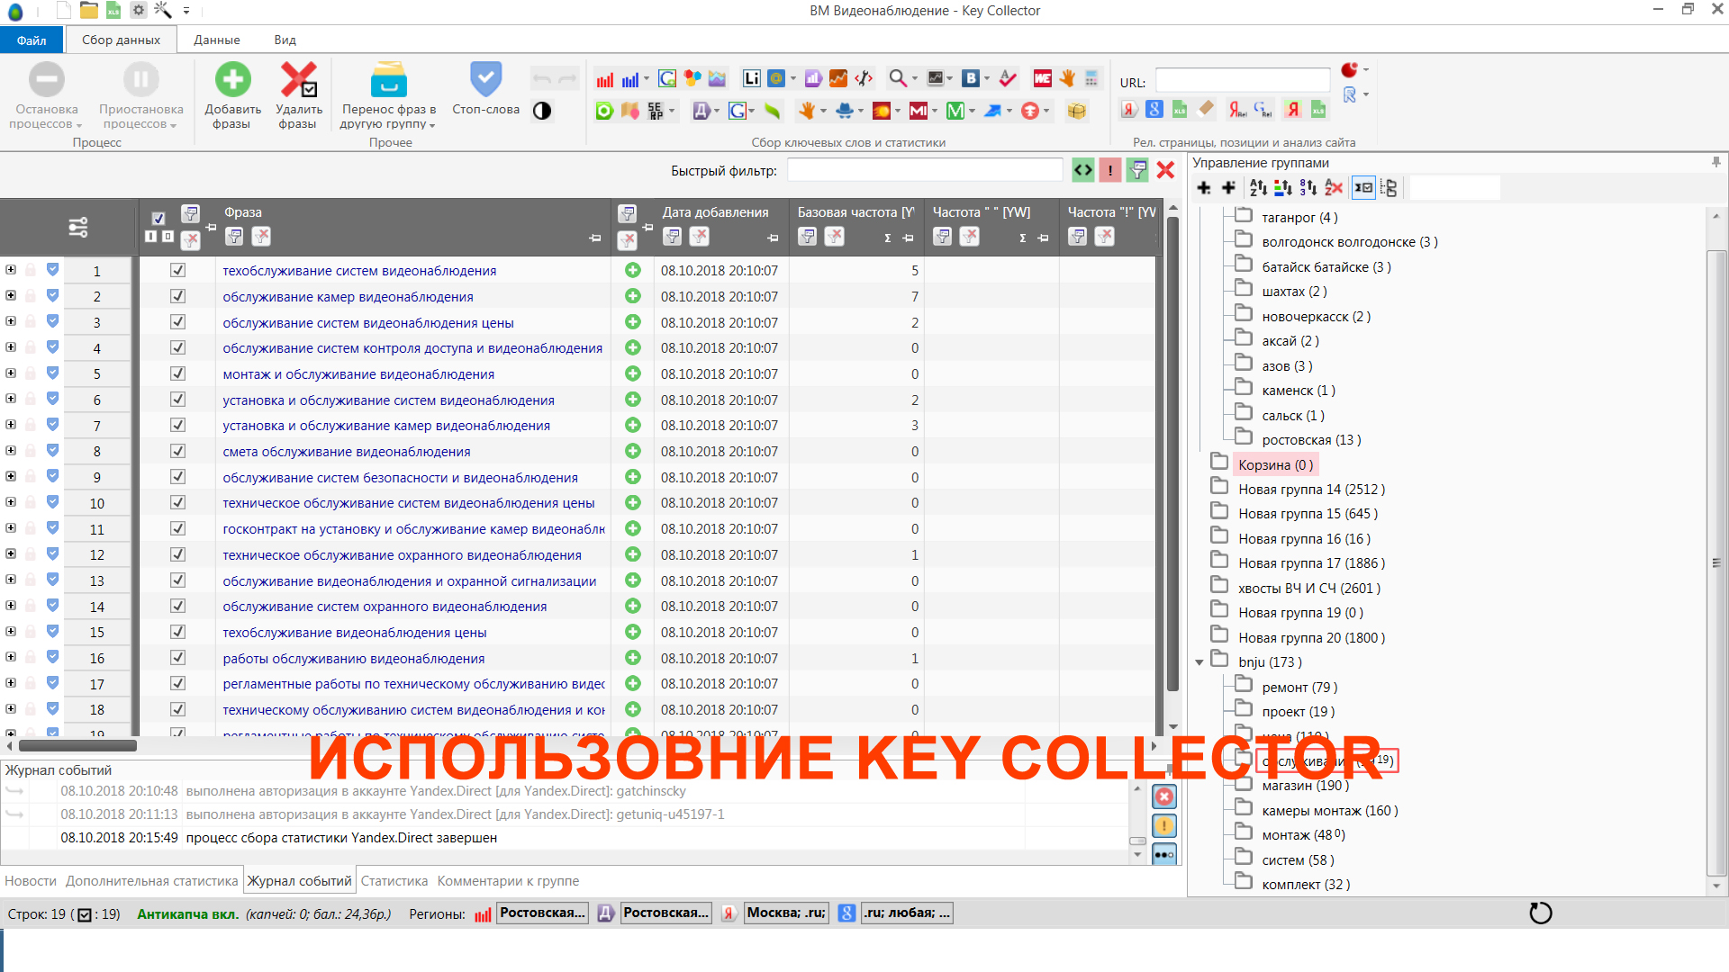Click the green 'M' toolbar icon

(x=955, y=111)
